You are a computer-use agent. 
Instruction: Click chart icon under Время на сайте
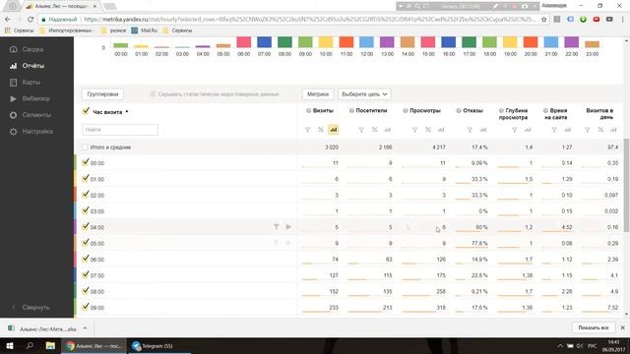point(567,130)
